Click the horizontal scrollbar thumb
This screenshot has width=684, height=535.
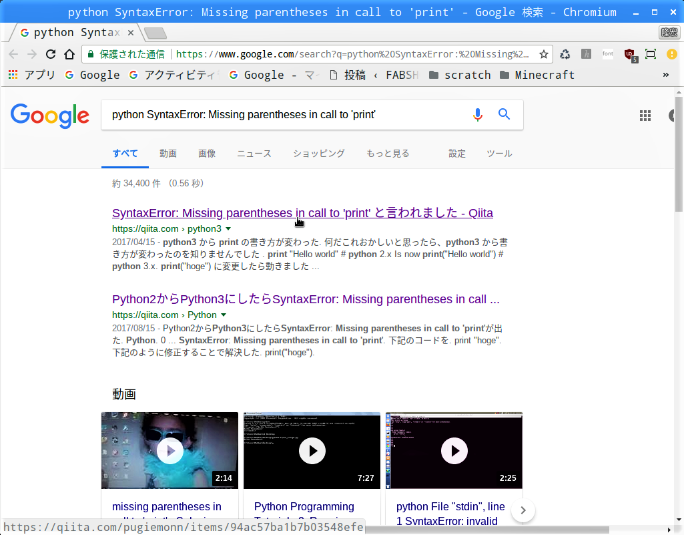click(486, 530)
